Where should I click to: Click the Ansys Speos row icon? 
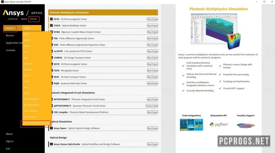tap(51, 128)
